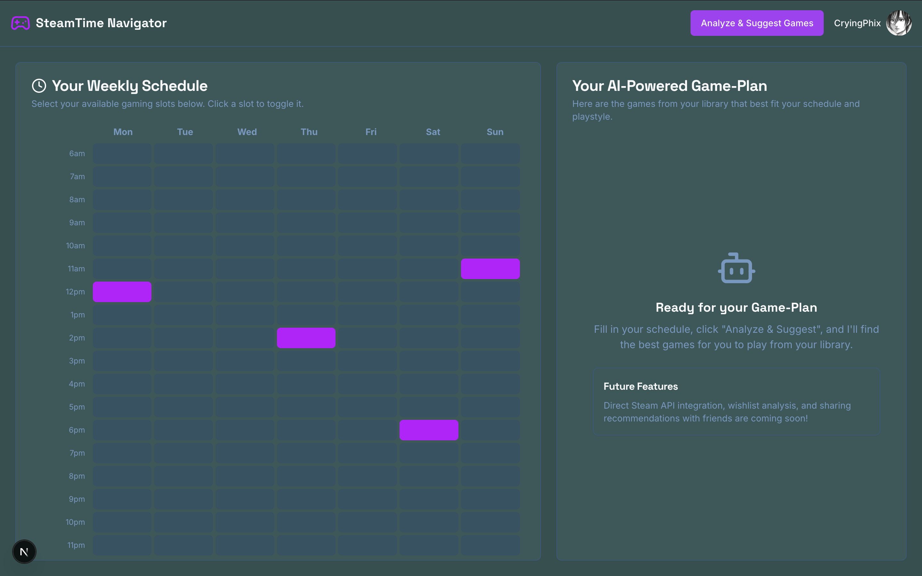This screenshot has width=922, height=576.
Task: Click the SteamTime Navigator title
Action: pyautogui.click(x=101, y=23)
